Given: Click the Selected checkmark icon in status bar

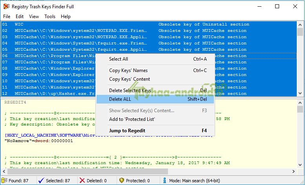Looking at the screenshot, I should tap(41, 181).
